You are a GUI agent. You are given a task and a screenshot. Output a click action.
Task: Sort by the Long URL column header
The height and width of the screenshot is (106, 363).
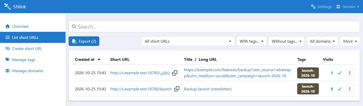click(x=208, y=60)
